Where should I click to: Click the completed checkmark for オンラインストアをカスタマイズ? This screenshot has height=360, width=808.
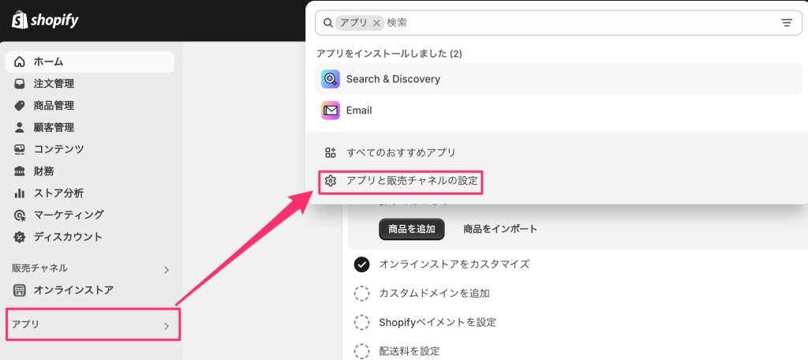coord(361,264)
